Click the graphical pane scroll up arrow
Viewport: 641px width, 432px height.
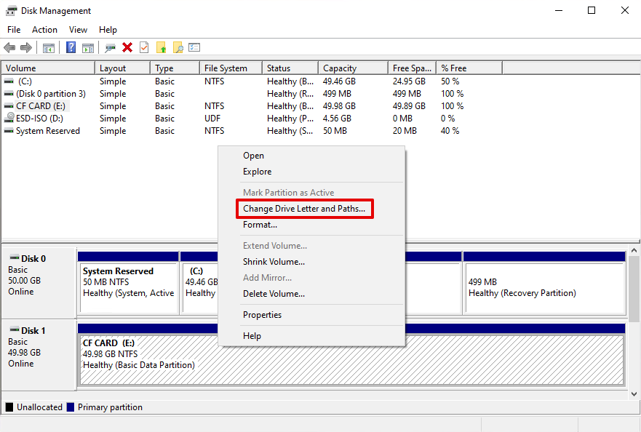pos(634,250)
